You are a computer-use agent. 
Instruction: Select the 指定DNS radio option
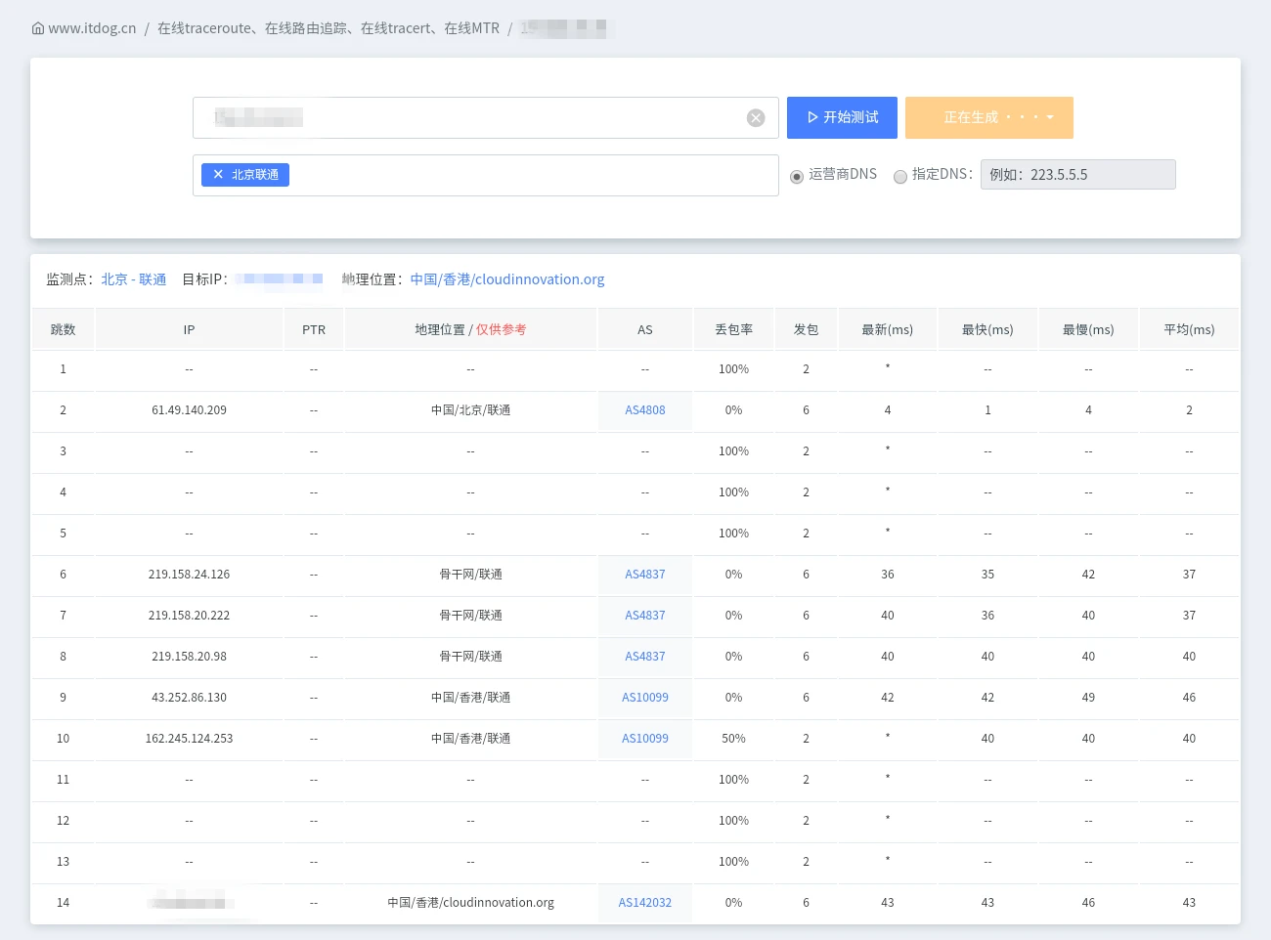click(x=899, y=177)
